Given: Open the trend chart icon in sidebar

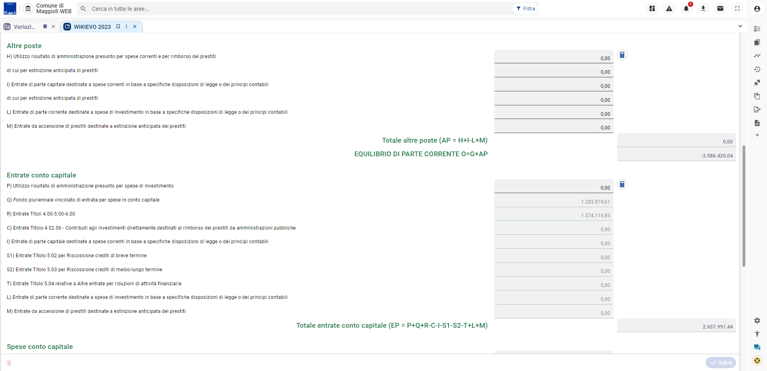Looking at the screenshot, I should 757,56.
